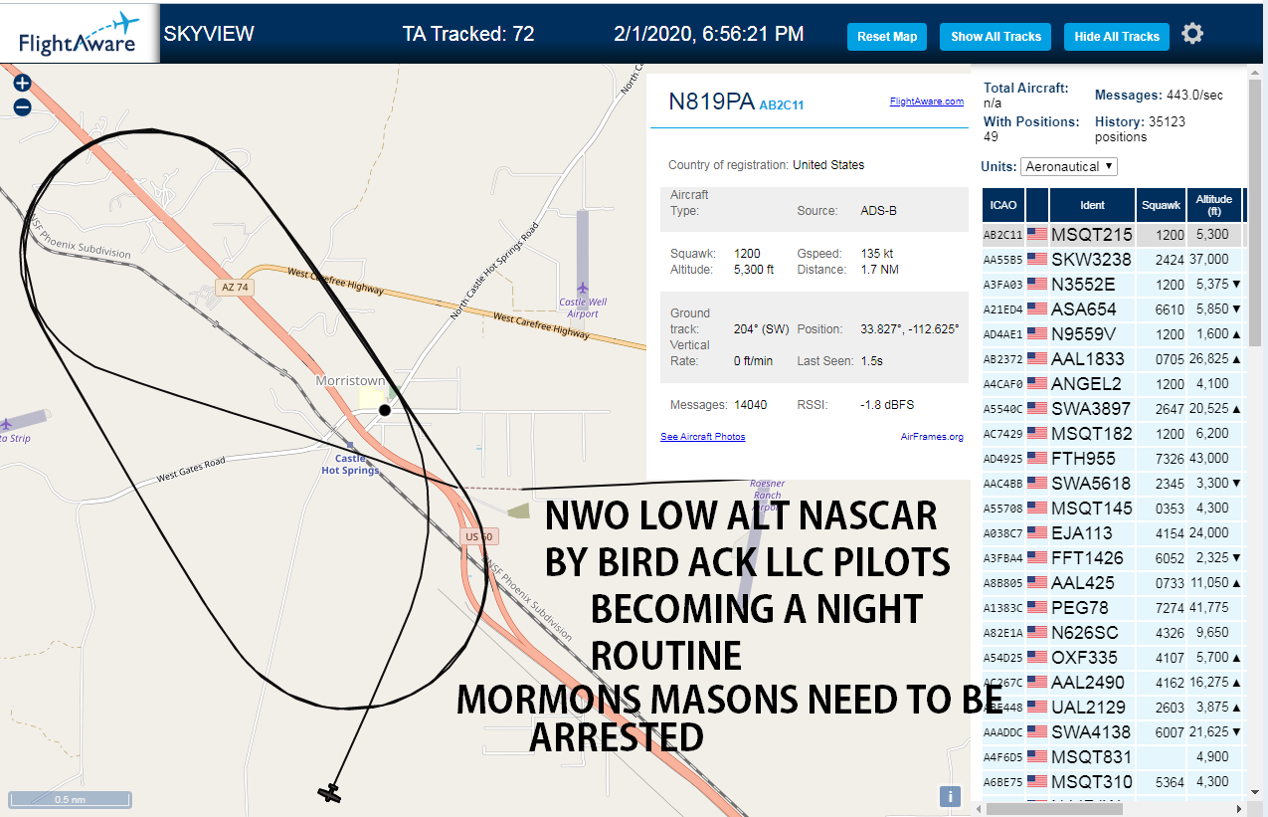Click altitude 37,000 for SKW3238
The image size is (1268, 817).
pyautogui.click(x=1214, y=260)
